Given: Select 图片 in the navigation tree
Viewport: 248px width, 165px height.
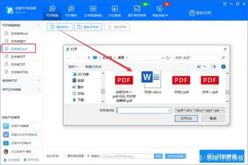Looking at the screenshot, I should point(78,87).
